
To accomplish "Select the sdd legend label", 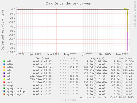I will pyautogui.click(x=9, y=79).
